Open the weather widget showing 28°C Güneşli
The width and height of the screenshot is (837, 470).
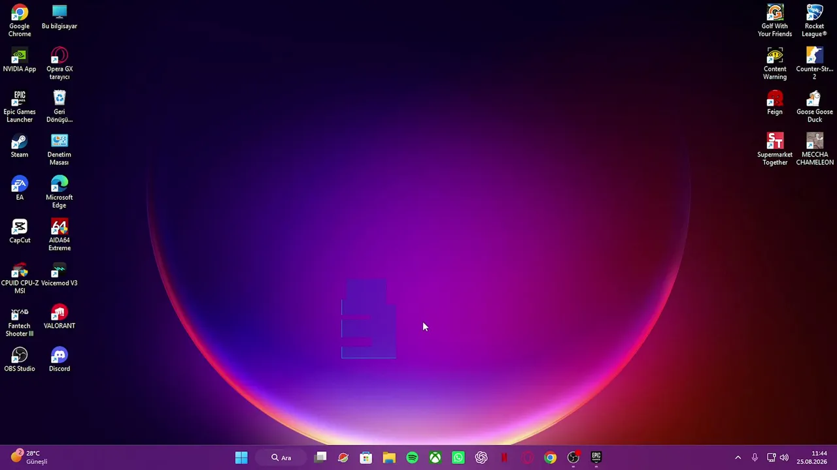[x=29, y=457]
